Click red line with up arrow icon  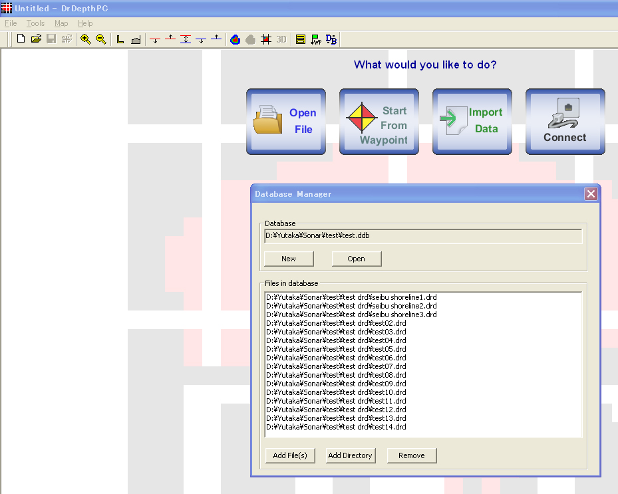170,39
